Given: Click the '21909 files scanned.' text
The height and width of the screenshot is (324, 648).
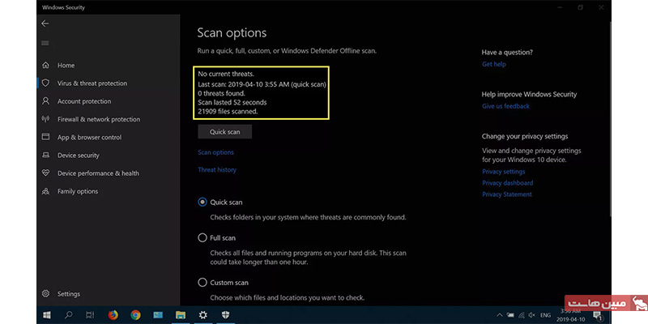Looking at the screenshot, I should click(228, 111).
